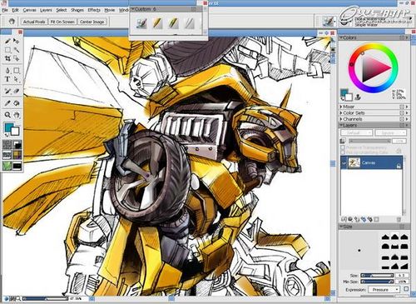Open the Gradient selector in toolbox
The height and width of the screenshot is (304, 416).
(17, 145)
